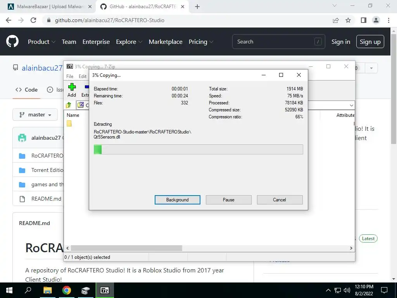Click the 7-Zip taskbar icon

coord(105,290)
